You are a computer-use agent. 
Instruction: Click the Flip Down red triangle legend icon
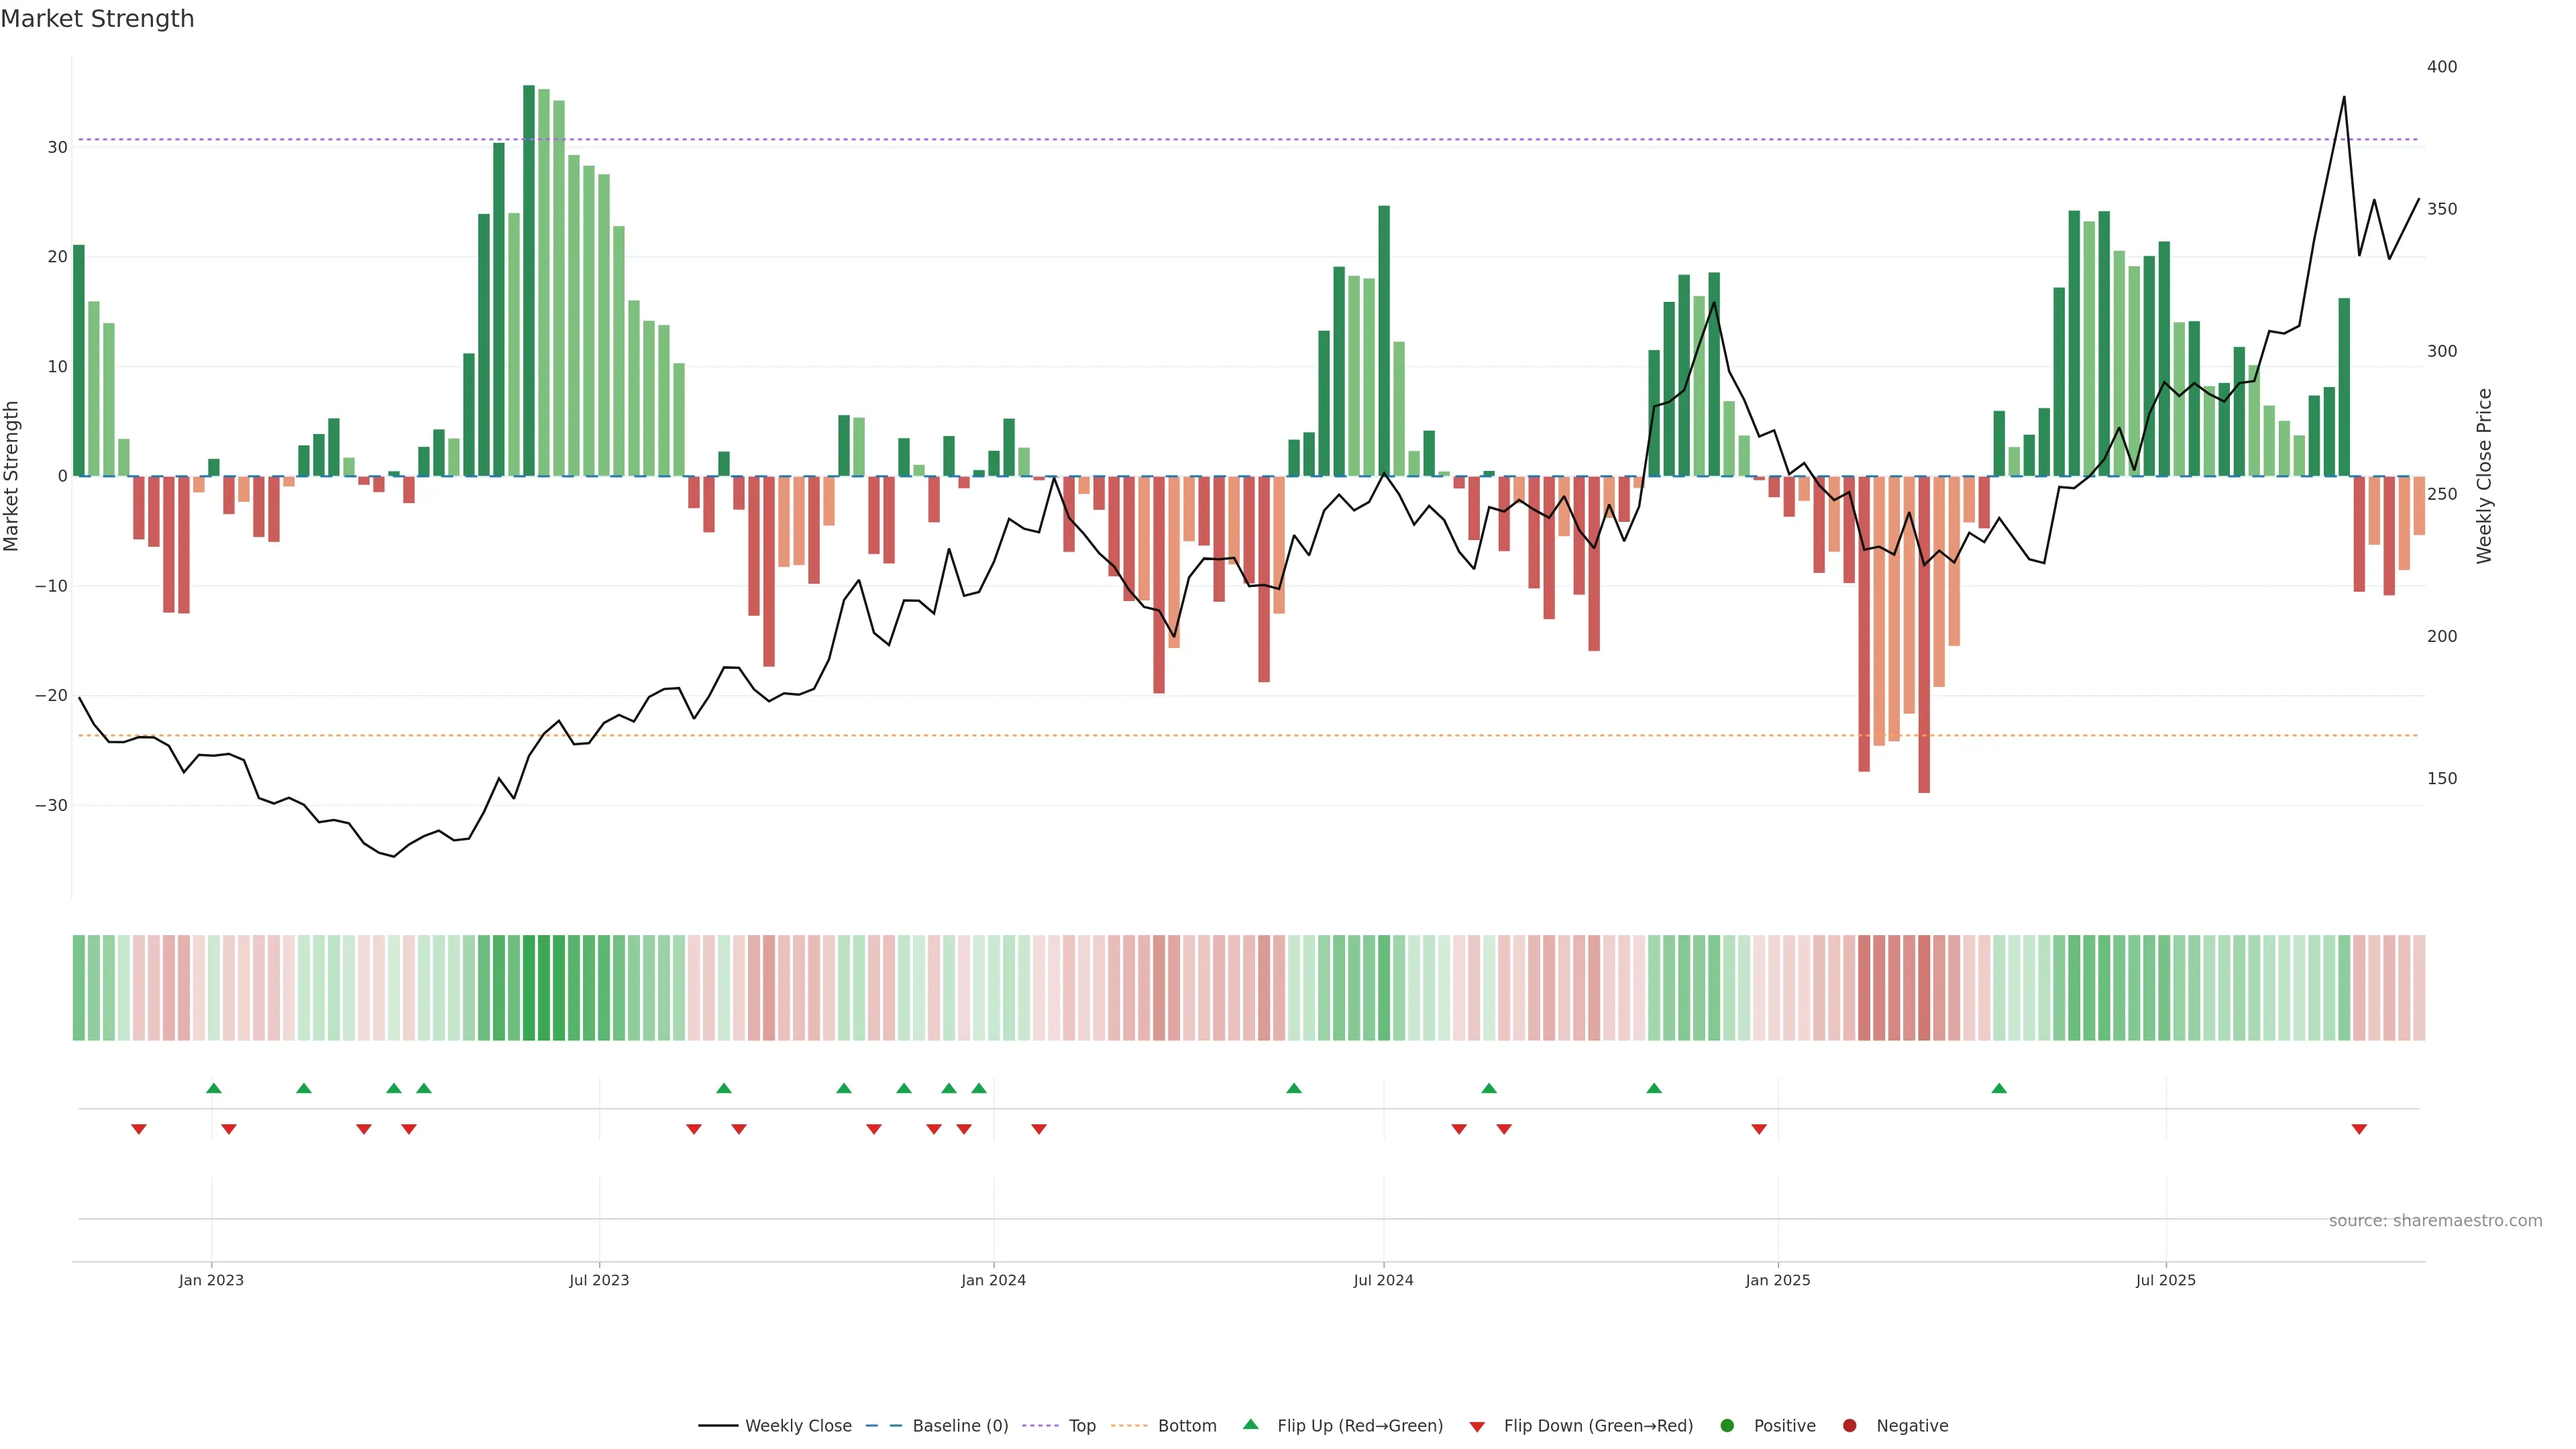(1477, 1427)
